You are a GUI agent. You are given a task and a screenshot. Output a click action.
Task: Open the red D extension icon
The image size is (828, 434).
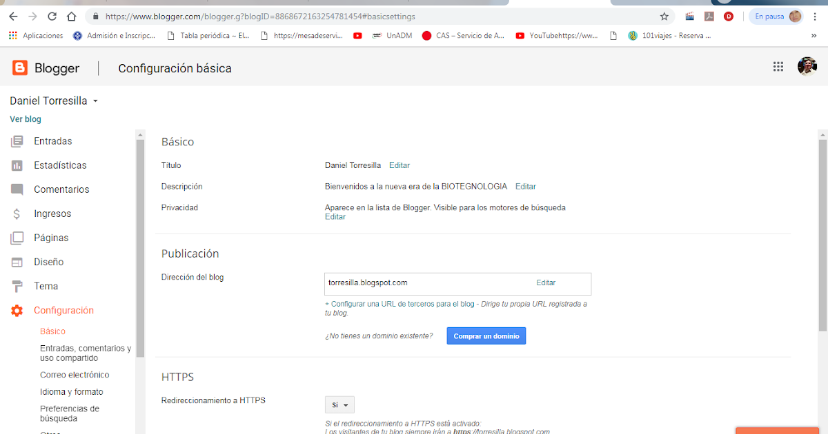point(728,16)
